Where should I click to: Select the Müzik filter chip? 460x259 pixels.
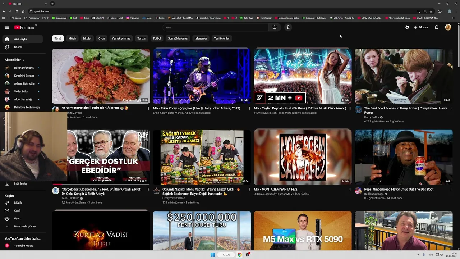tap(72, 38)
